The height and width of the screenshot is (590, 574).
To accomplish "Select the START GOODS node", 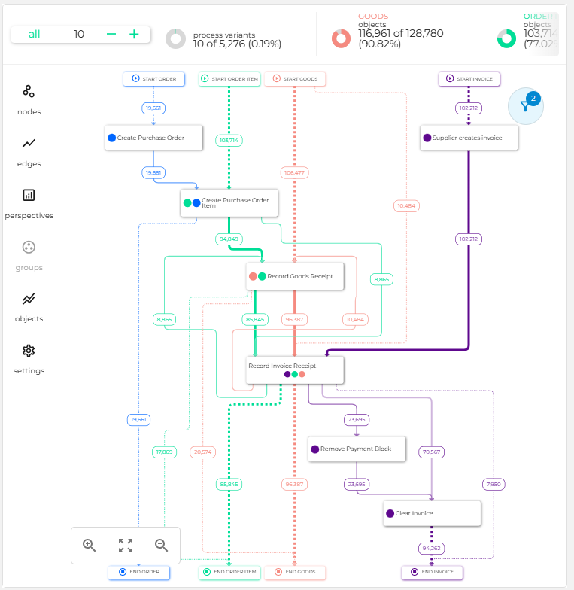I will [x=295, y=78].
